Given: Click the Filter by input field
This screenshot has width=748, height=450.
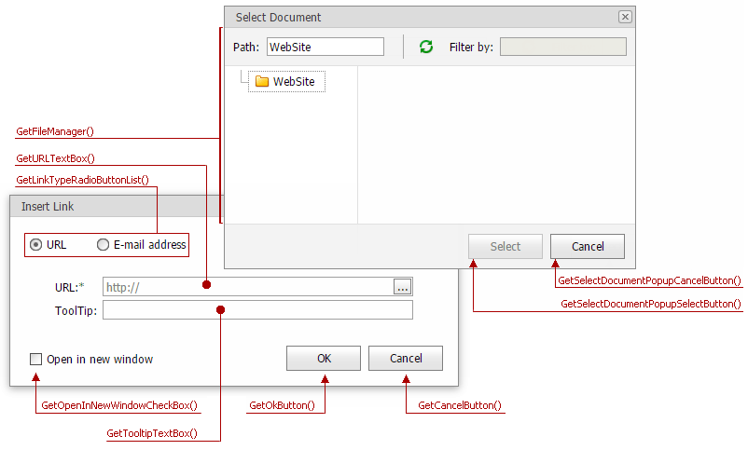Looking at the screenshot, I should pos(563,47).
